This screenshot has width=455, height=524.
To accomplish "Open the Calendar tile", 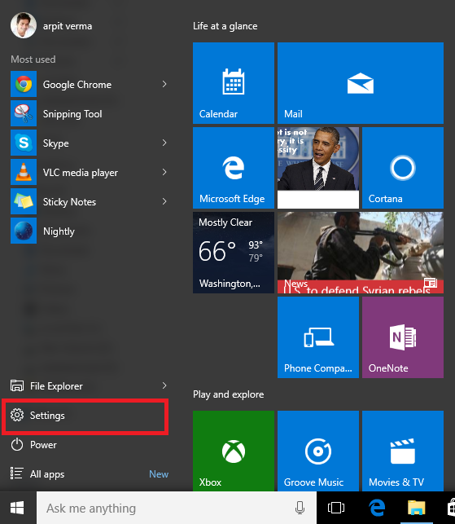I will (234, 83).
